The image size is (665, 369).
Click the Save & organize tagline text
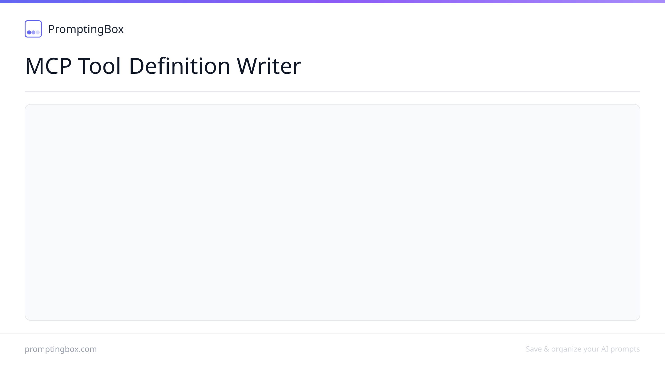pos(583,349)
